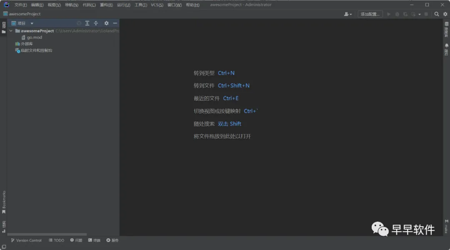Open the 运行(U) menu
The width and height of the screenshot is (450, 250).
click(124, 5)
